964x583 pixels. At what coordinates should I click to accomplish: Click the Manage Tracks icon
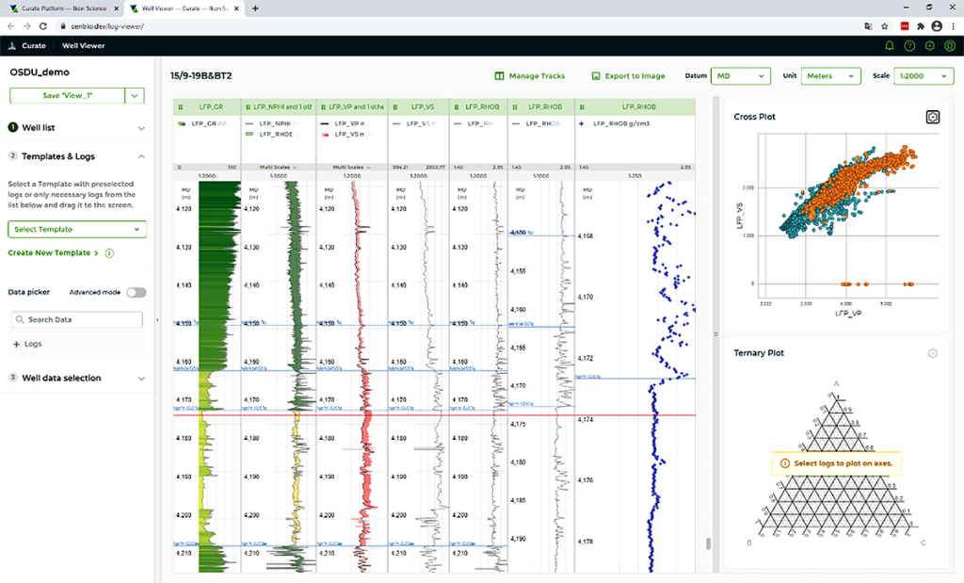coord(500,76)
